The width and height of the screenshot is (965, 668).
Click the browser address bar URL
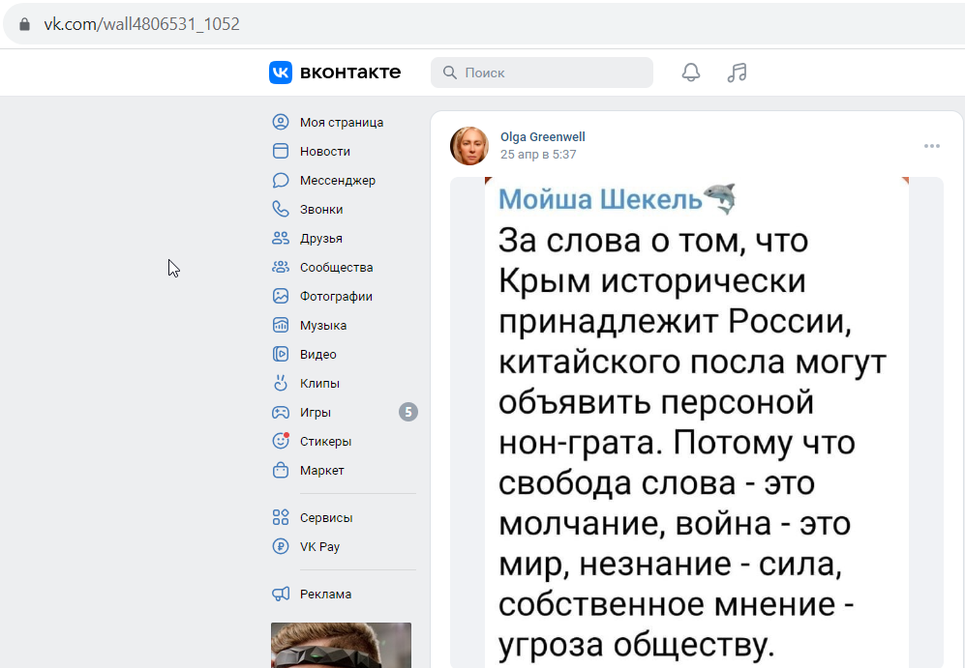click(x=141, y=24)
